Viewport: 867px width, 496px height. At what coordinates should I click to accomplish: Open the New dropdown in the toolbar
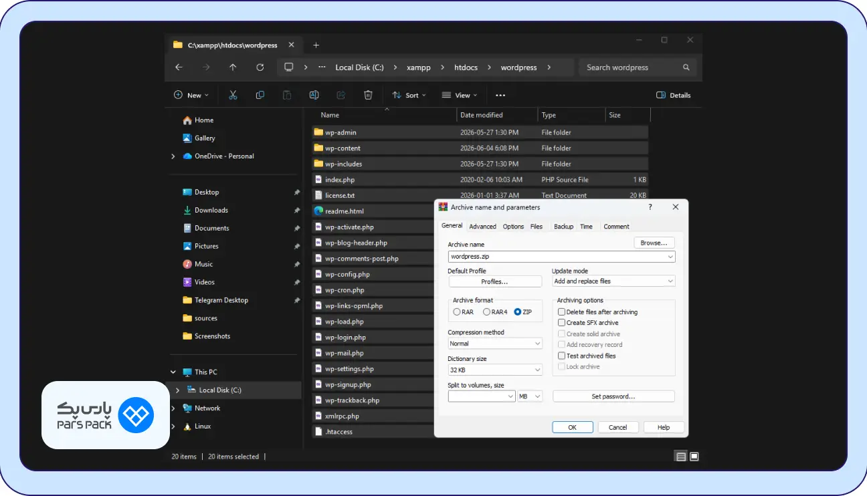click(191, 95)
